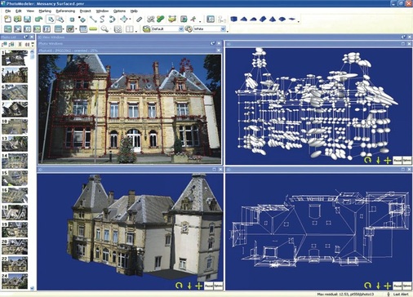Screen dimensions: 413x297
Task: Select photo thumbnail number 10
Action: [15, 126]
